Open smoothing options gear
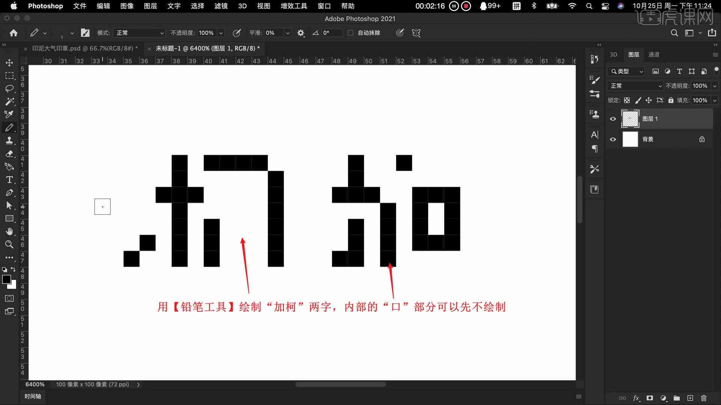 (x=300, y=33)
